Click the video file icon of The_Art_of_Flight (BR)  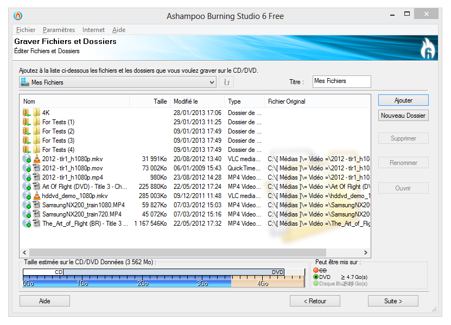click(36, 223)
